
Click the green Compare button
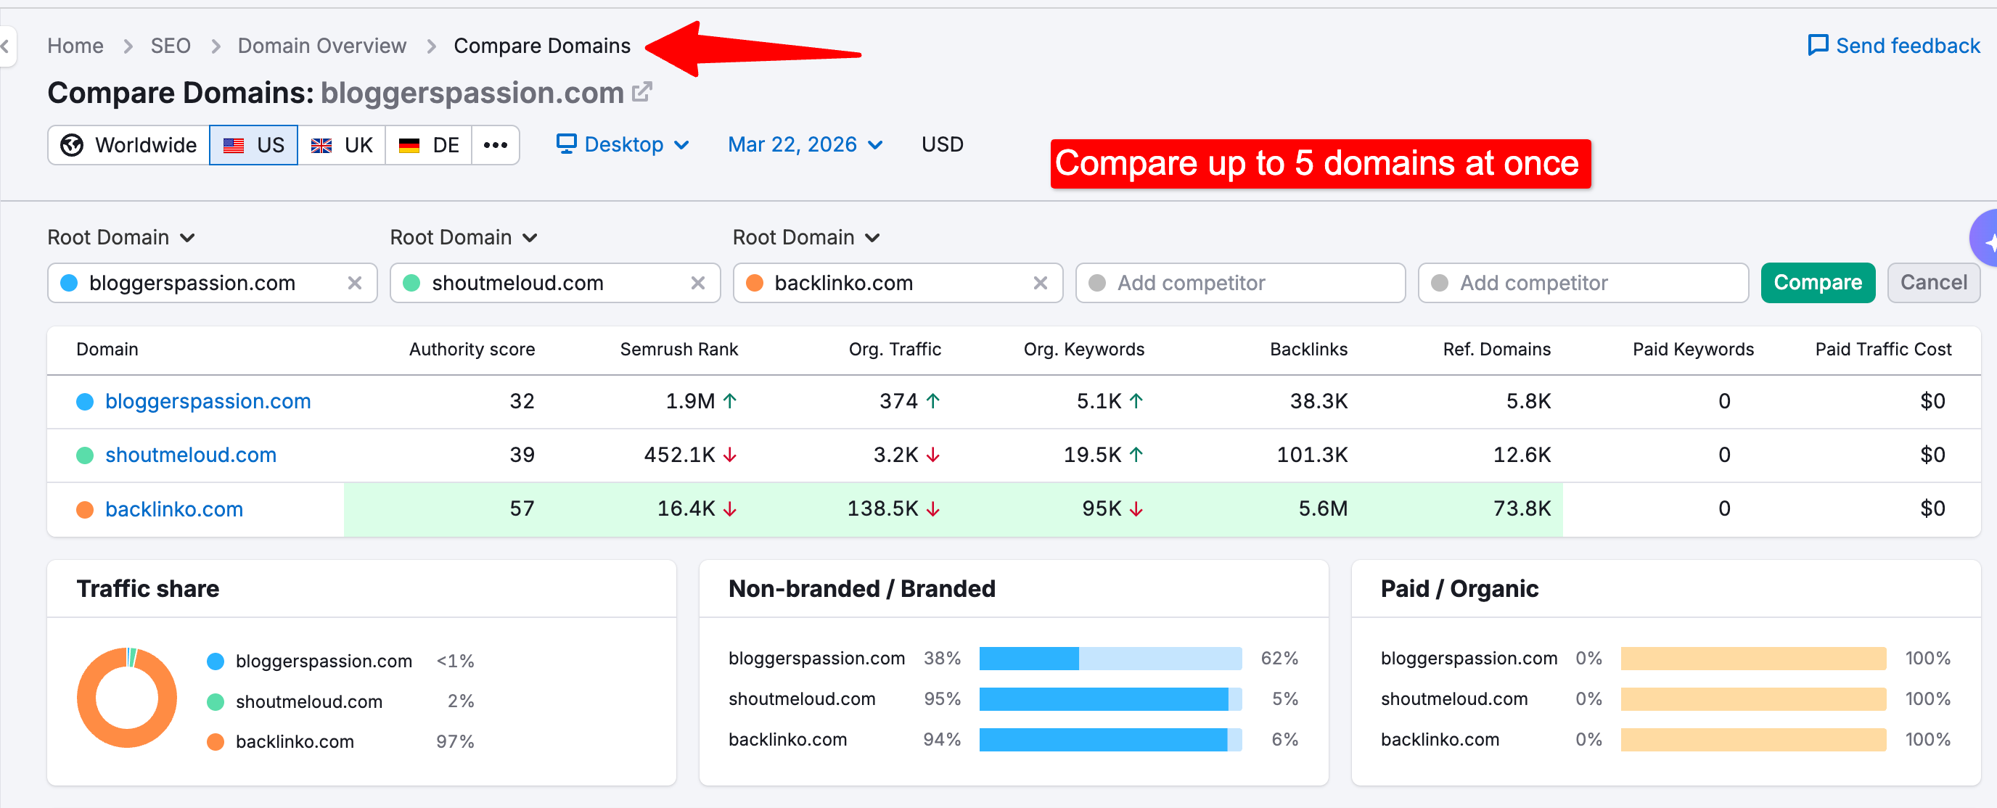click(x=1817, y=283)
